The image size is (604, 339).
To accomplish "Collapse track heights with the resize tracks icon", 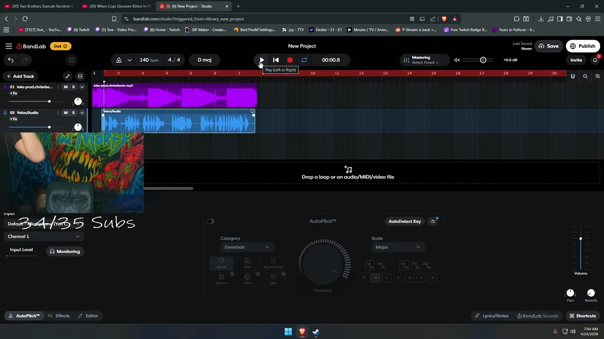I will pos(80,76).
